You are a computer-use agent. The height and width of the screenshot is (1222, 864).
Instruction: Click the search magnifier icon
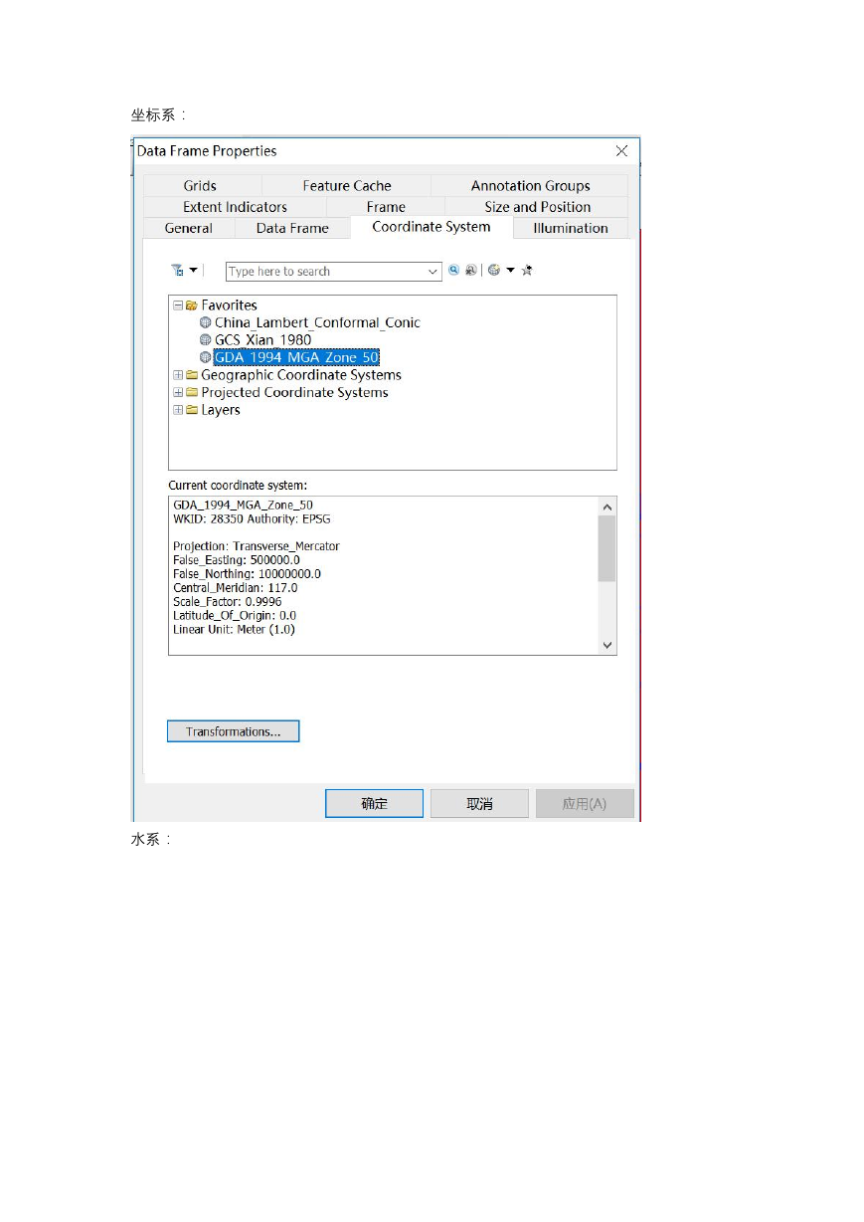click(454, 271)
